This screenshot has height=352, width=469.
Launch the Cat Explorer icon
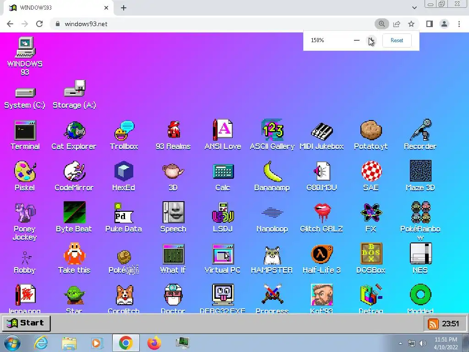(75, 130)
